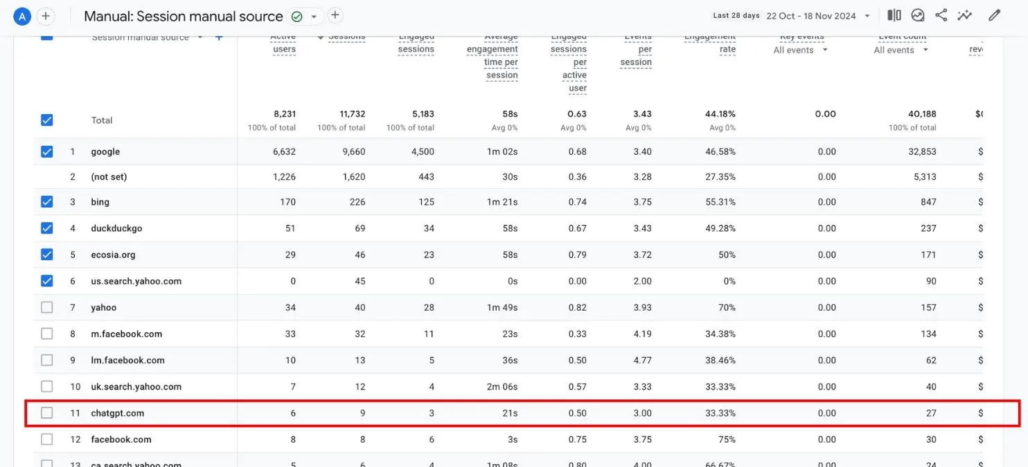This screenshot has width=1028, height=467.
Task: Click the sparkline trend icon in the toolbar
Action: (964, 15)
